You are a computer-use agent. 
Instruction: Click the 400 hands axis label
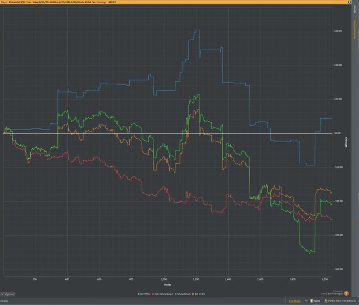[67, 279]
